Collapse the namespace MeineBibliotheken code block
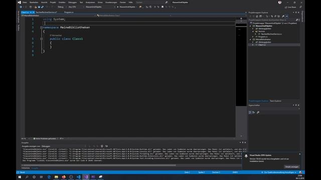This screenshot has height=180, width=321. pyautogui.click(x=41, y=27)
